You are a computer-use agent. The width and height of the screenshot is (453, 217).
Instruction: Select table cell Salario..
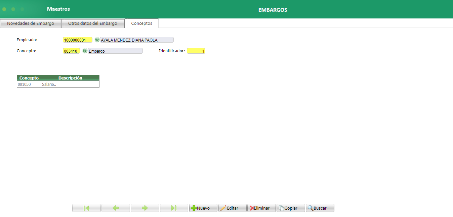point(70,85)
